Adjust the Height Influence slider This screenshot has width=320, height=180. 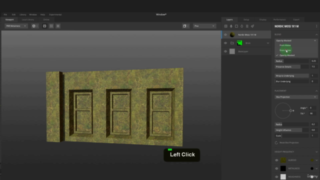click(291, 130)
